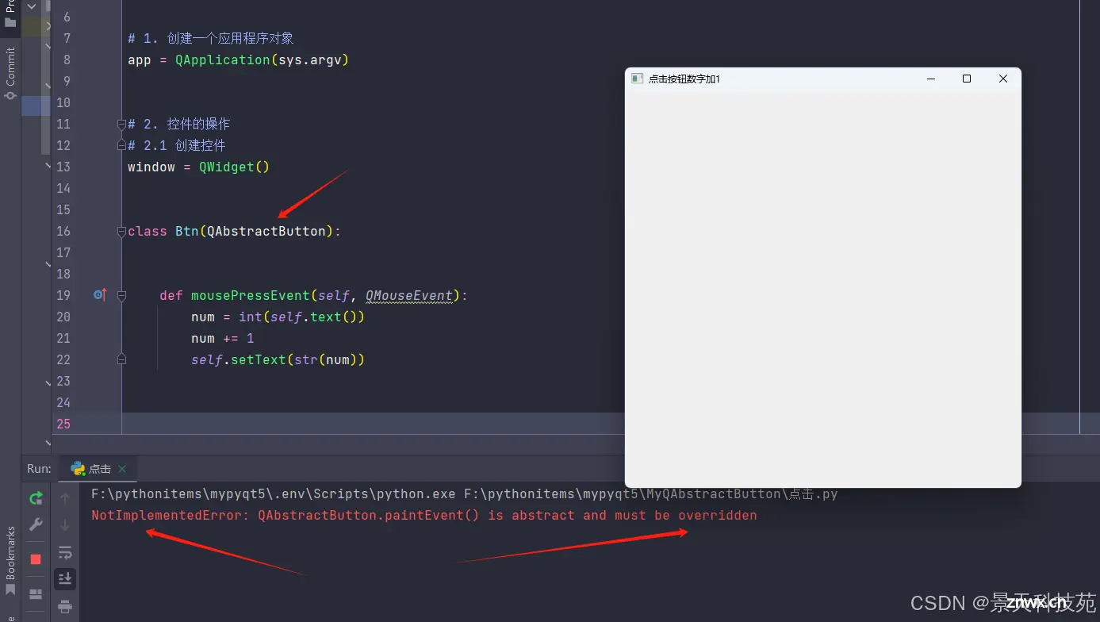
Task: Click the up-the-stack-trace arrow icon
Action: click(x=65, y=498)
